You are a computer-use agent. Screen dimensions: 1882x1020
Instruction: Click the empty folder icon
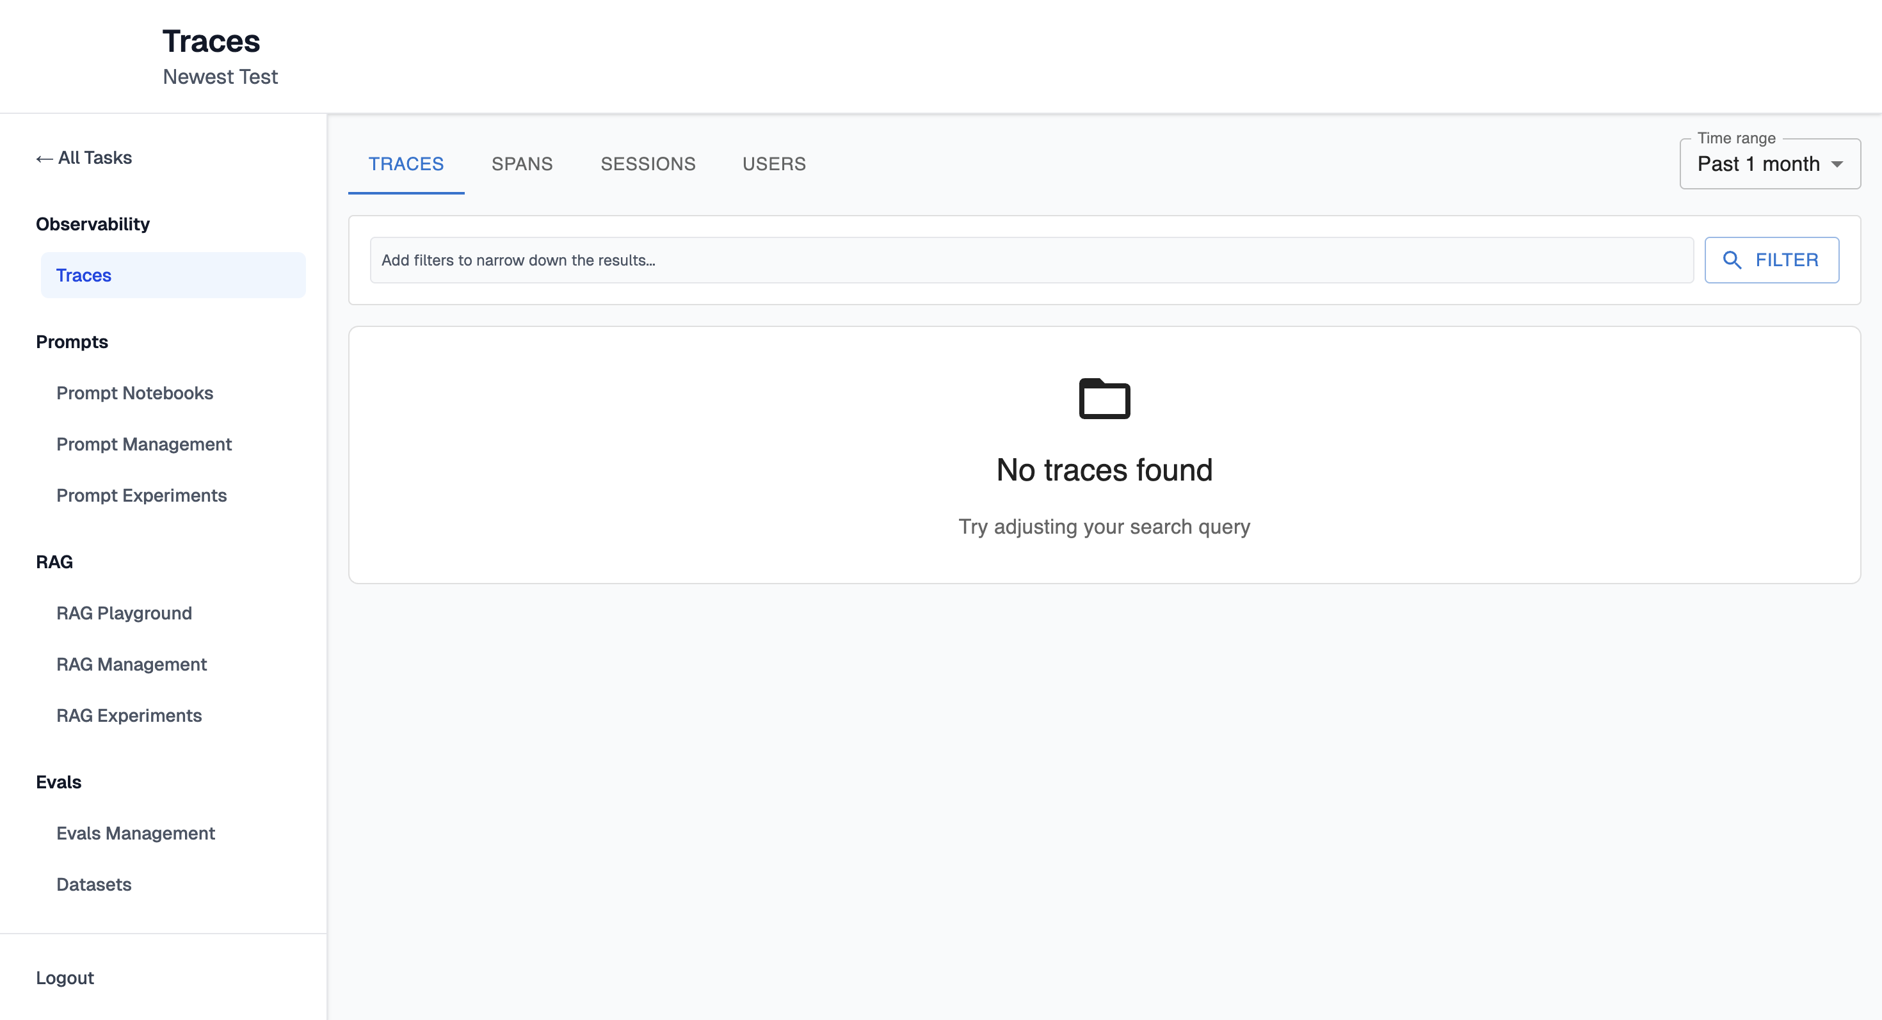click(1104, 399)
